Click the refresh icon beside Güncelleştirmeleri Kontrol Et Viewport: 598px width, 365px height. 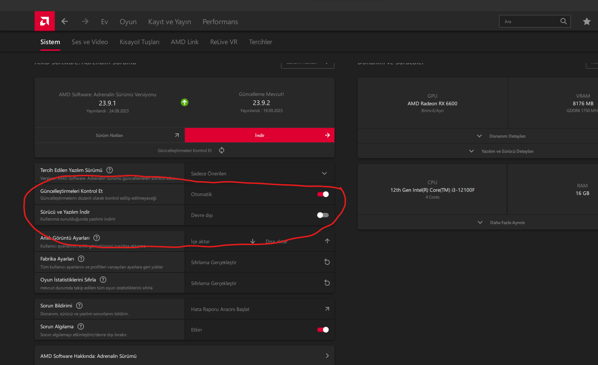[x=222, y=150]
